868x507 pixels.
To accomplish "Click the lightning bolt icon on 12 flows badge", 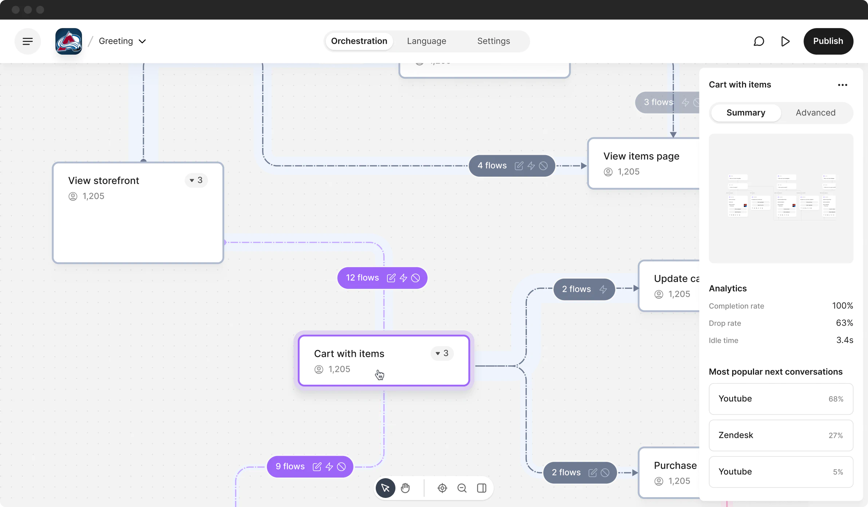I will pyautogui.click(x=403, y=278).
